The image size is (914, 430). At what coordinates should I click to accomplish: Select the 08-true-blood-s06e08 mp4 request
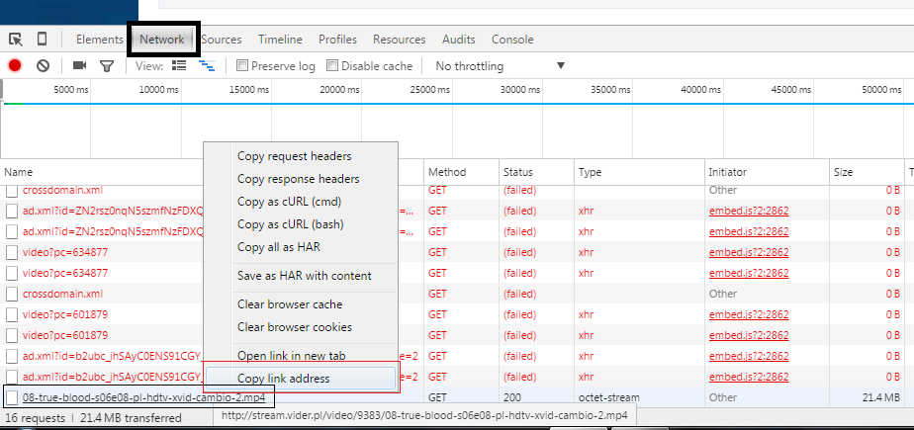click(144, 398)
